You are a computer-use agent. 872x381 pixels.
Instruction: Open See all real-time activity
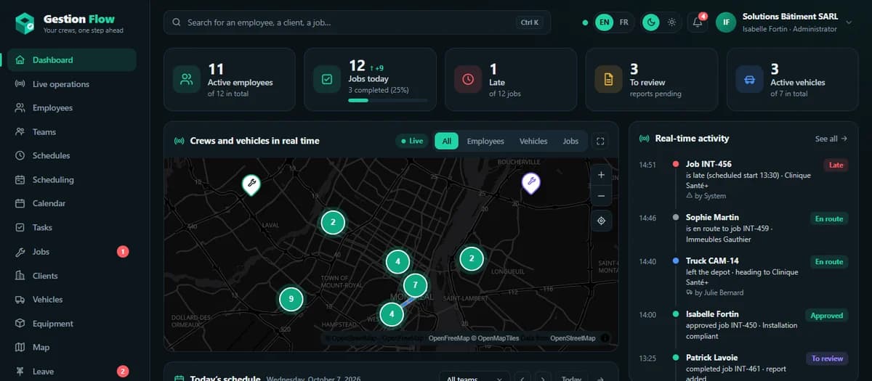(831, 139)
